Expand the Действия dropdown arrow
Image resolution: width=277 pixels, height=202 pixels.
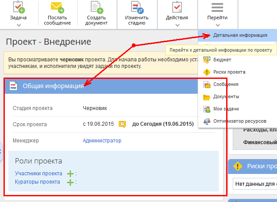177,25
